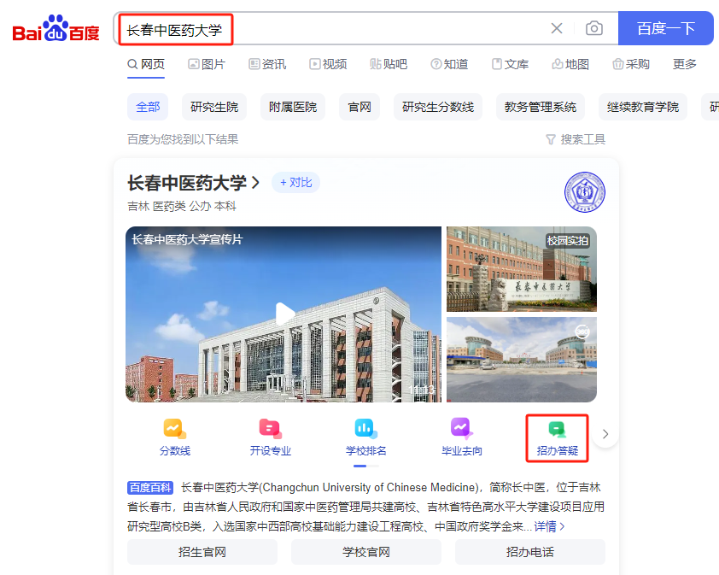The image size is (719, 575).
Task: Filter by 研究生院 chip
Action: (x=214, y=107)
